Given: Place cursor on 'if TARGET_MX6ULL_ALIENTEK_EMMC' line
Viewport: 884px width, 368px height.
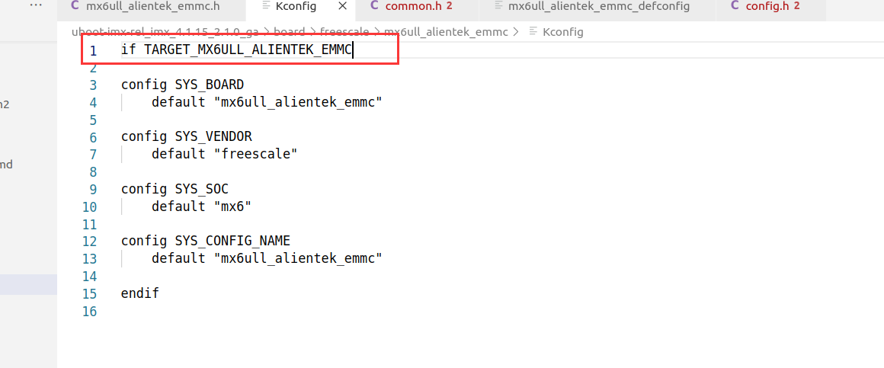Looking at the screenshot, I should pos(237,50).
